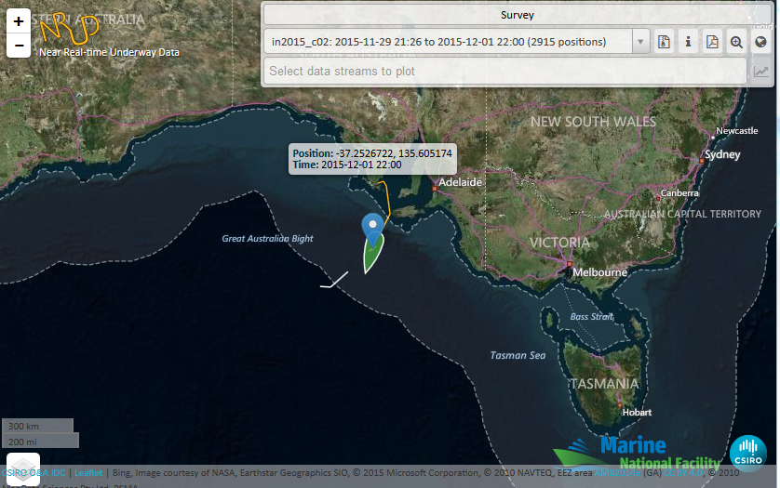The height and width of the screenshot is (488, 780).
Task: Click the CSIRO logo
Action: pyautogui.click(x=747, y=453)
